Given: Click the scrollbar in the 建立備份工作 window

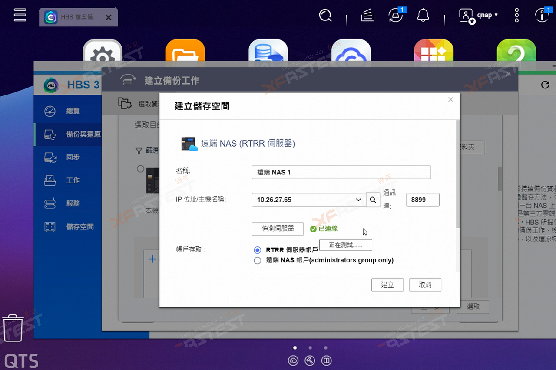Looking at the screenshot, I should [500, 178].
